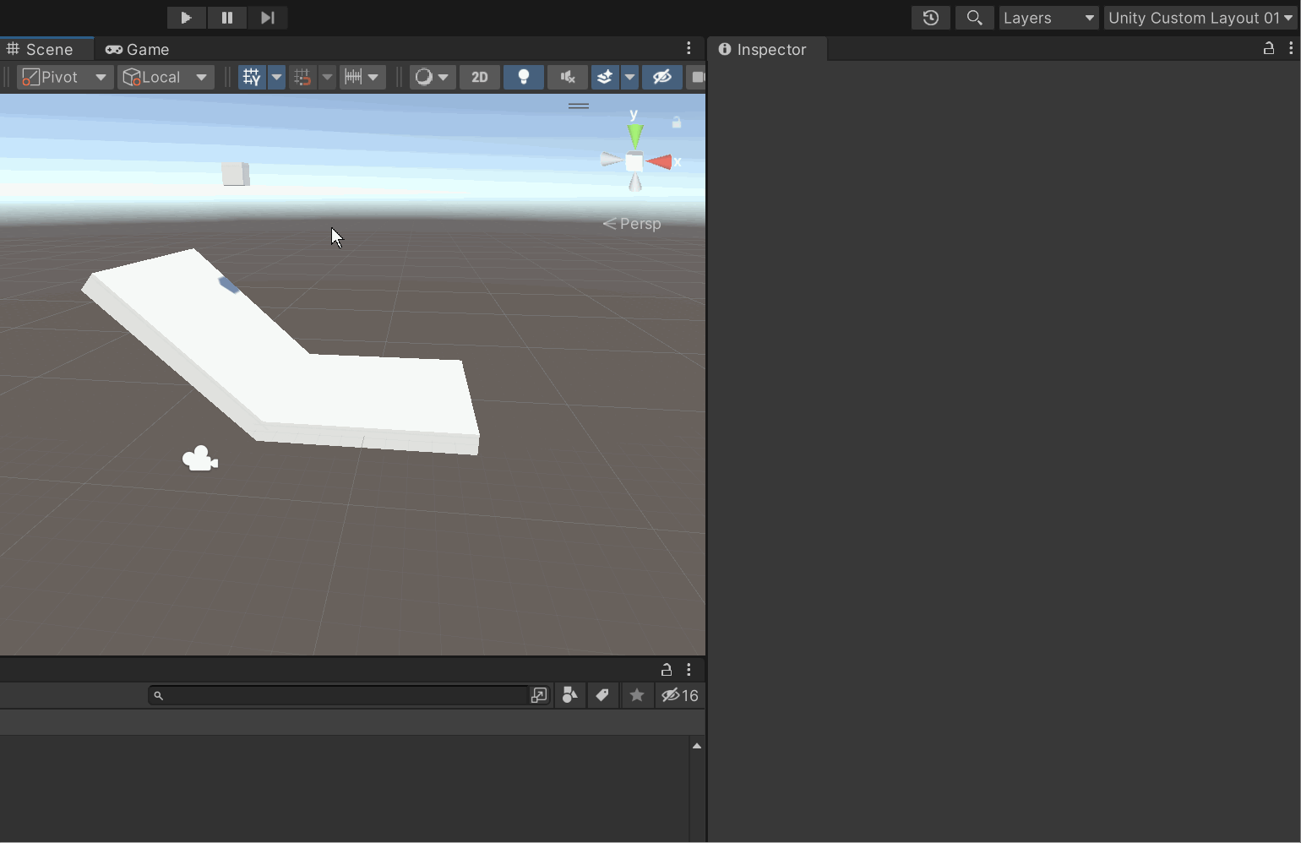Toggle scene audio with the muted speaker icon
The image size is (1301, 843).
click(568, 77)
